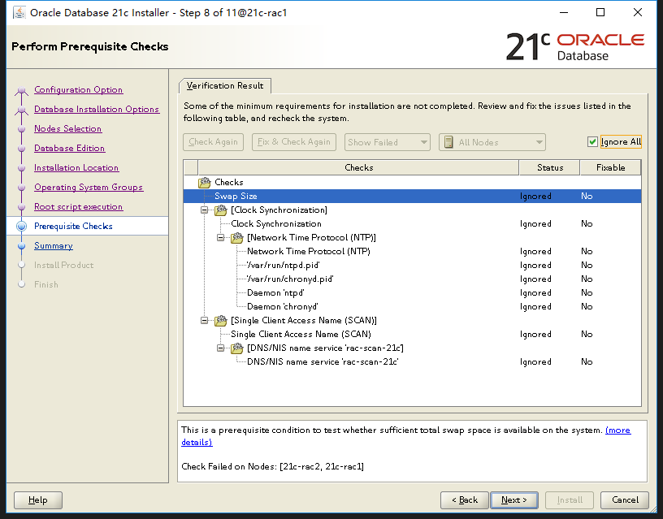Toggle the Ignore All checkbox
The image size is (663, 519).
coord(592,142)
